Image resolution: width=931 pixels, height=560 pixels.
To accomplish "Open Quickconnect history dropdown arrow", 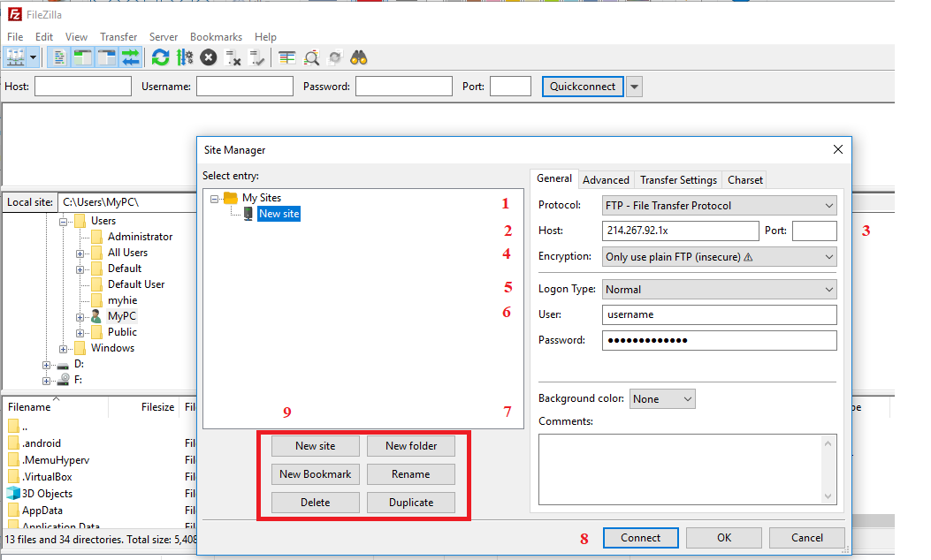I will point(634,87).
